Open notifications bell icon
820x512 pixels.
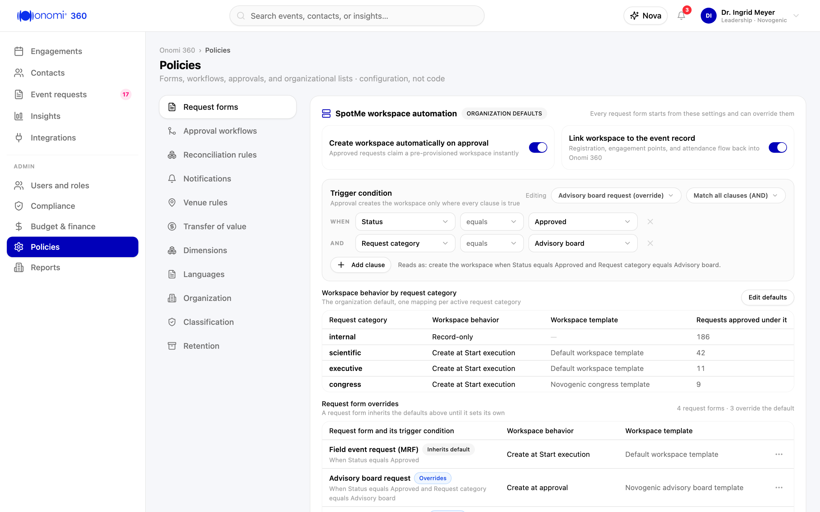pos(681,16)
